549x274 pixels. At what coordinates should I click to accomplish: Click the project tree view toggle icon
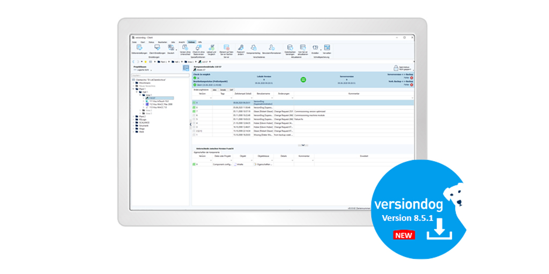[186, 68]
